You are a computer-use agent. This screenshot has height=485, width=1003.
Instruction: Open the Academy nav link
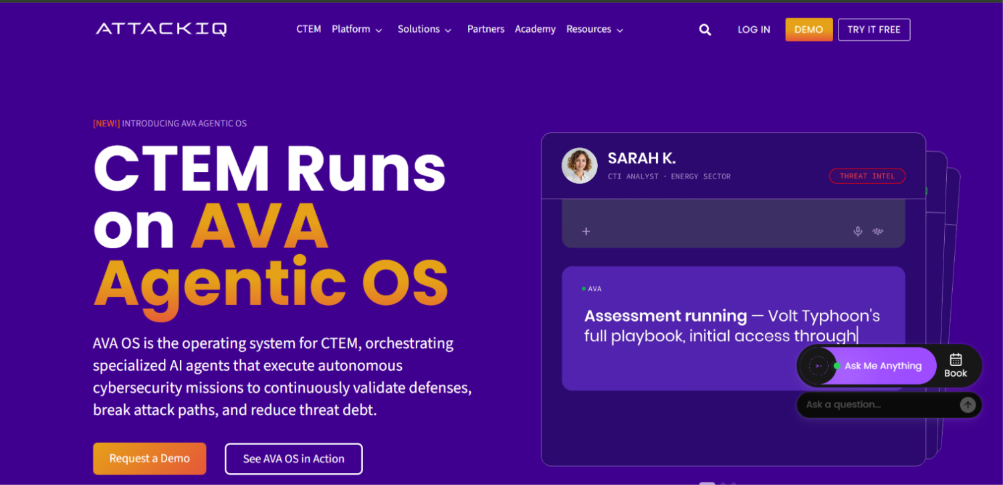pos(535,29)
